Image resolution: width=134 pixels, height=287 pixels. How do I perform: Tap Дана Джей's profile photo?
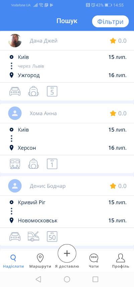[15, 41]
